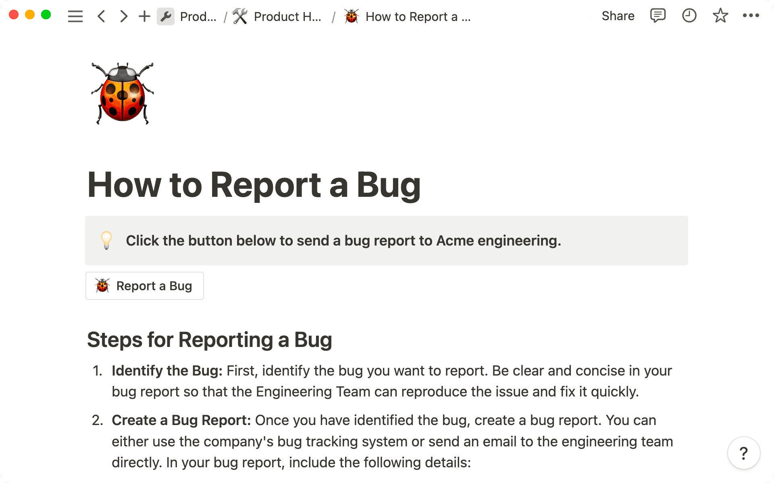Click the lightbulb callout icon

[x=106, y=240]
